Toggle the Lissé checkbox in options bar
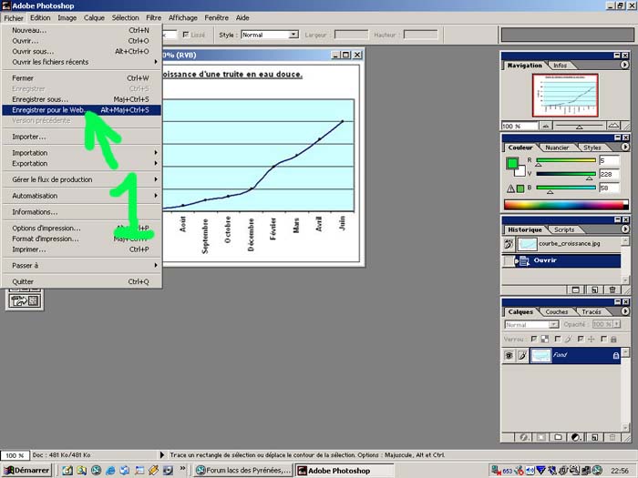Image resolution: width=638 pixels, height=478 pixels. pos(187,35)
